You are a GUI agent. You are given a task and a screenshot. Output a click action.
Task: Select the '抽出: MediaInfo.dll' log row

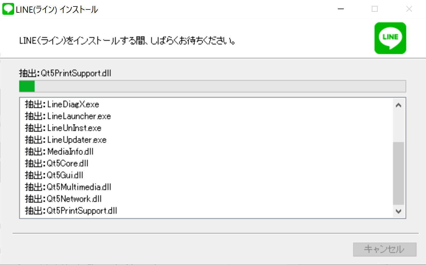(206, 152)
